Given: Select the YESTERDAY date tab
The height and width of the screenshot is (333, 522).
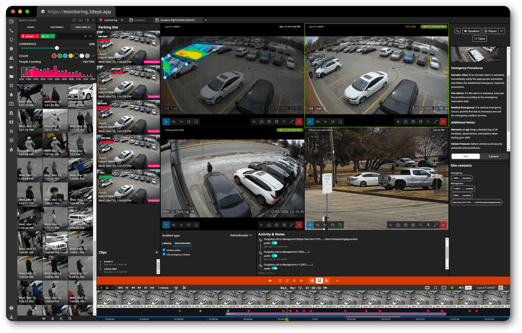Looking at the screenshot, I should tap(57, 27).
